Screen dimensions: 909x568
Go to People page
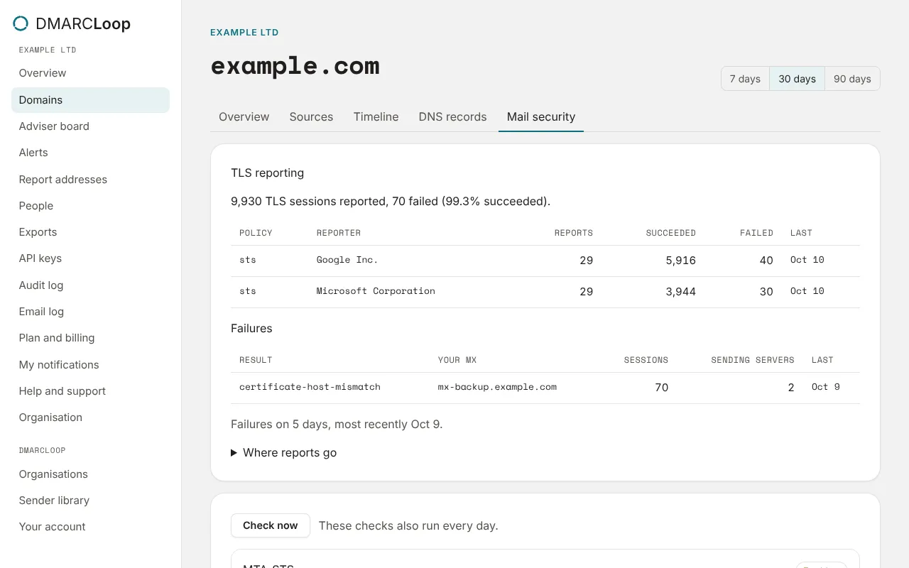pyautogui.click(x=90, y=206)
